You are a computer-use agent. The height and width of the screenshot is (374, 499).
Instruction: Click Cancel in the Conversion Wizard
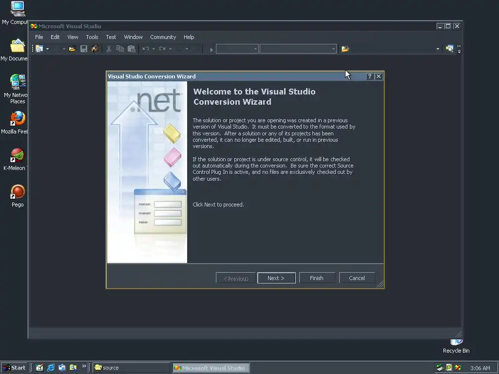[357, 278]
